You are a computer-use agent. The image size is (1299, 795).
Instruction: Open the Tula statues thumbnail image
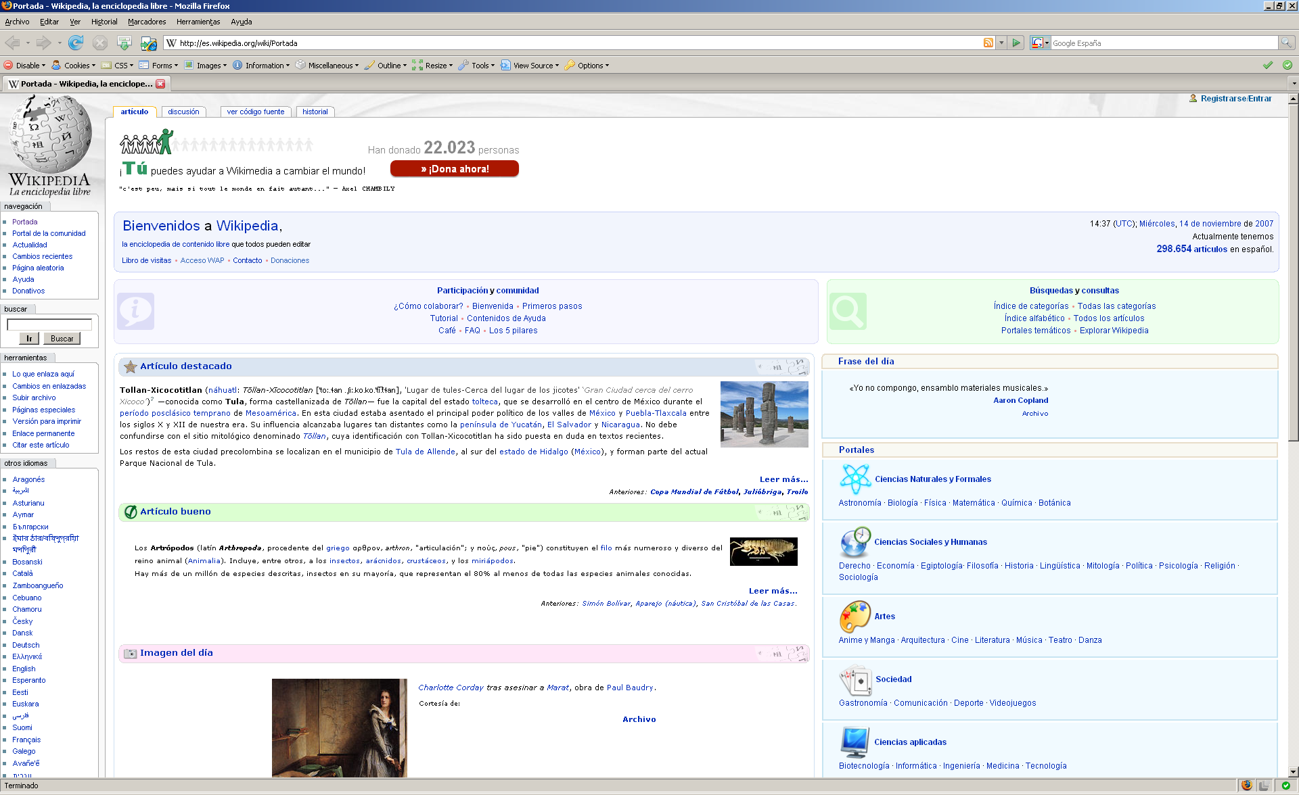pyautogui.click(x=765, y=414)
